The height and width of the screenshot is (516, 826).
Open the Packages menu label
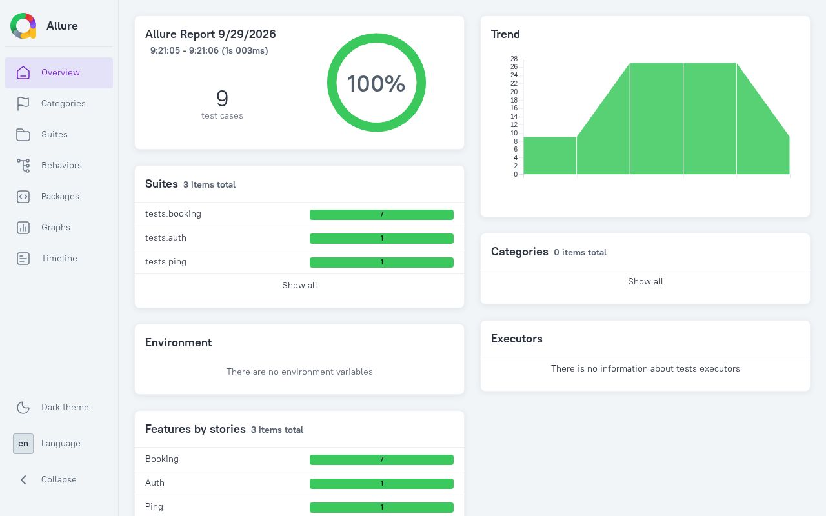[x=60, y=196]
